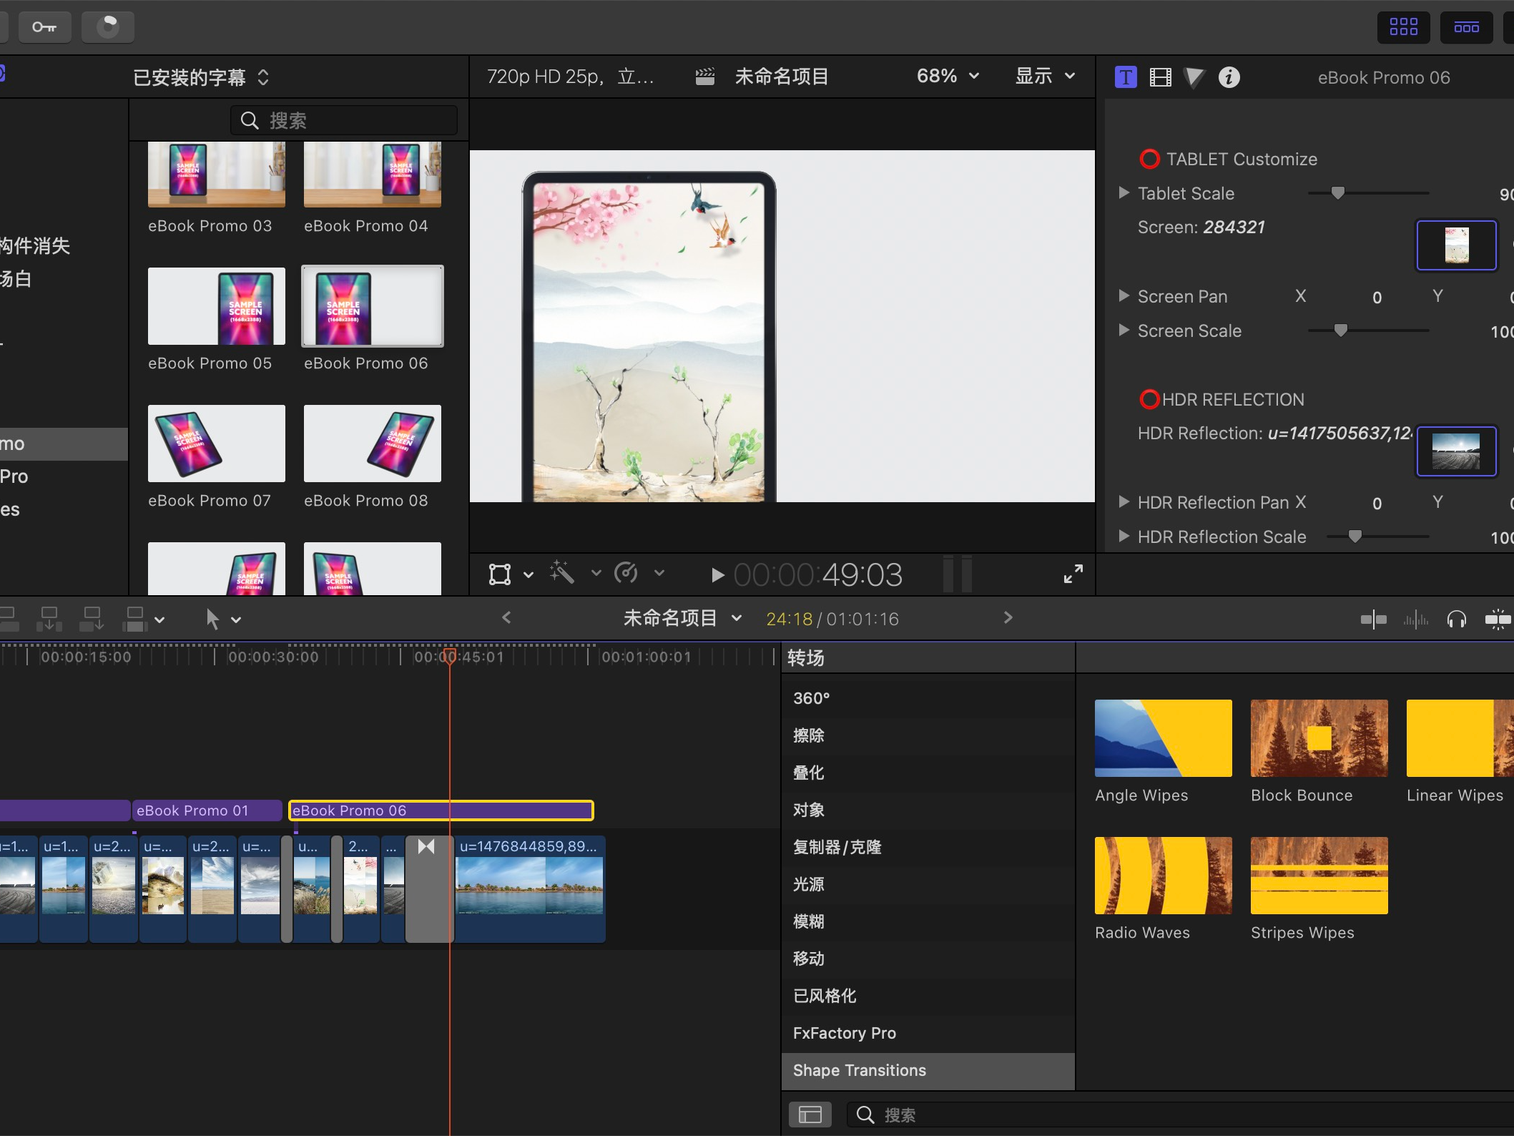Adjust the HDR Reflection Scale slider

[1355, 536]
